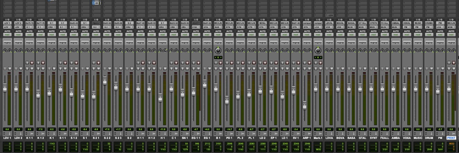Open automation mode selector on K 1 channel

click(51, 35)
